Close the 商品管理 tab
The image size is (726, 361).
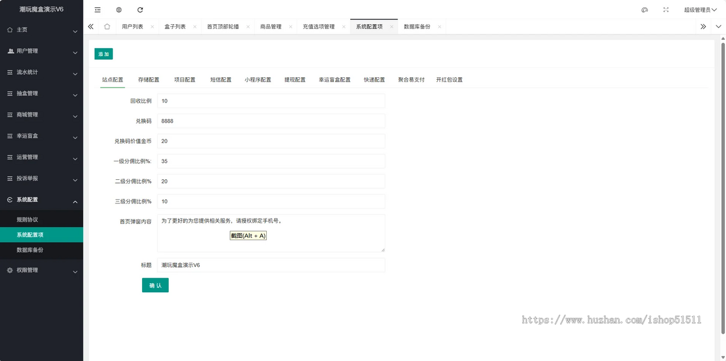coord(290,27)
